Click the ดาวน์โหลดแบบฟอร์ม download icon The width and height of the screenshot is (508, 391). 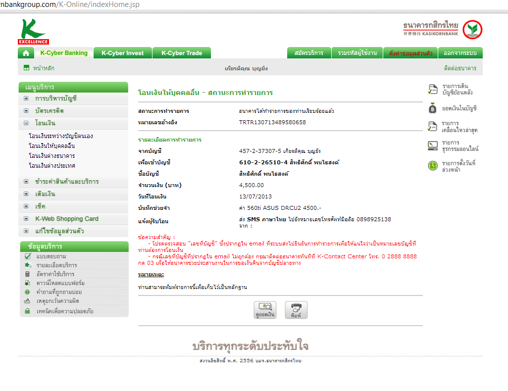28,283
